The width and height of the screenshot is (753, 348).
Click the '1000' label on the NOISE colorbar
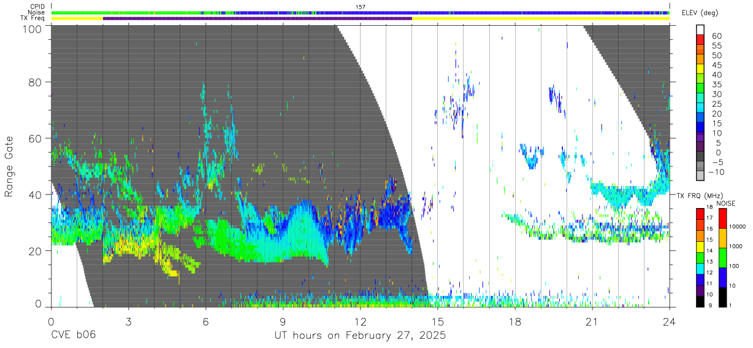[737, 246]
